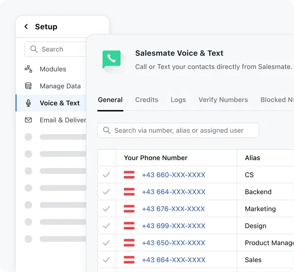The height and width of the screenshot is (272, 294).
Task: Open the Blocked Numbers tab
Action: tap(277, 100)
